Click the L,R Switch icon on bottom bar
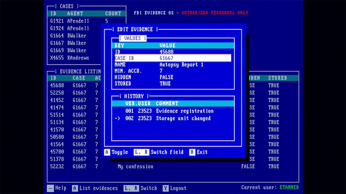346x194 pixels. pos(131,188)
